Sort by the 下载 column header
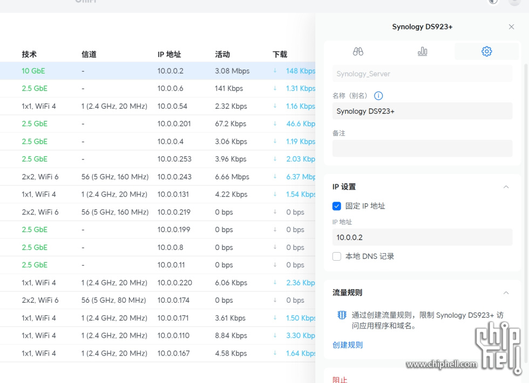 tap(280, 54)
